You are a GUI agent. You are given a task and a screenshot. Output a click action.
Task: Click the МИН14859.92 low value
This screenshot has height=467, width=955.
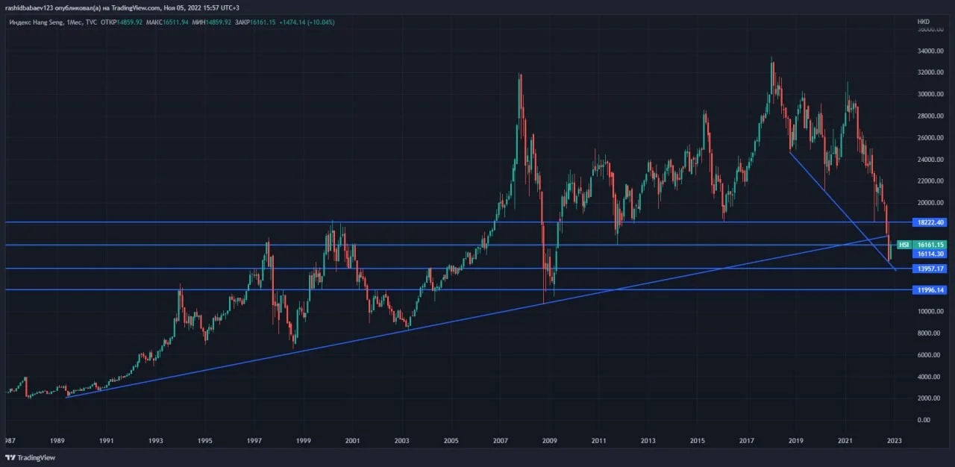click(x=210, y=22)
